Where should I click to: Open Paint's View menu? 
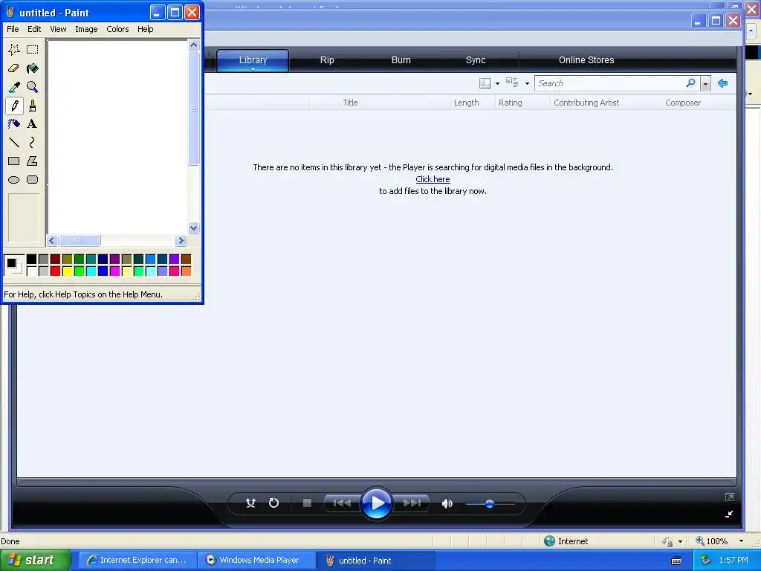[x=58, y=29]
